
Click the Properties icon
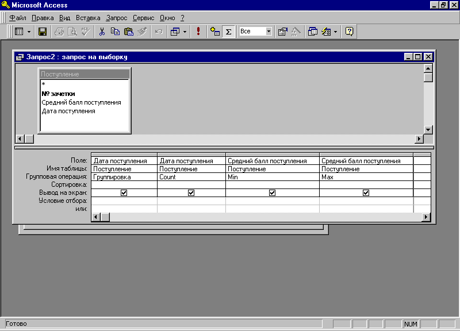tap(282, 32)
